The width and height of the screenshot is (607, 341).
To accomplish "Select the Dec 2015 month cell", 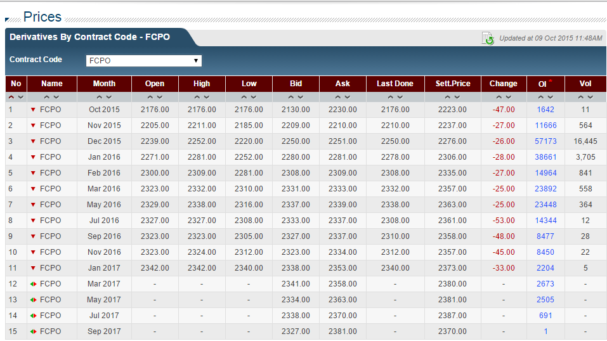I will click(104, 141).
